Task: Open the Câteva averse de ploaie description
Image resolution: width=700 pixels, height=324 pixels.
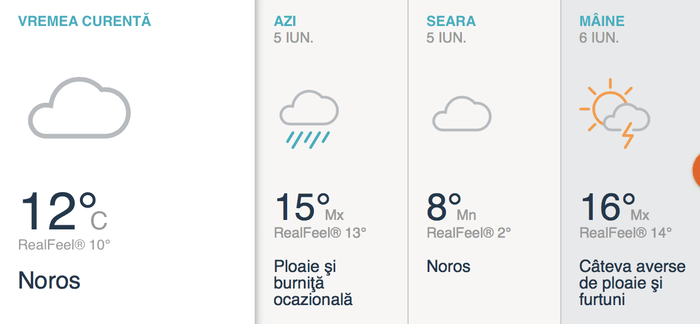Action: [632, 283]
